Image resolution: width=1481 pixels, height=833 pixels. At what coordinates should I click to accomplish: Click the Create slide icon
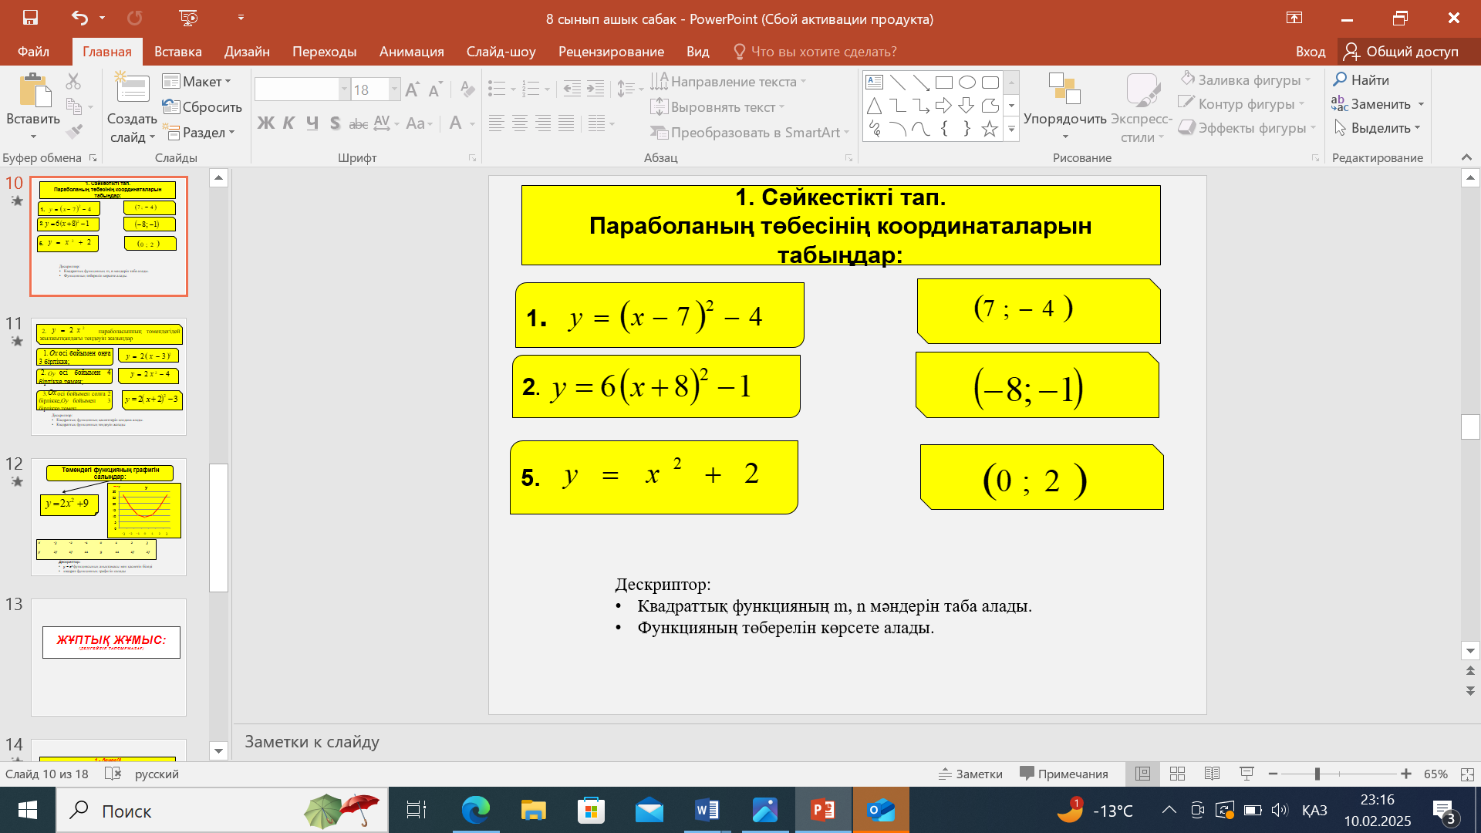132,89
